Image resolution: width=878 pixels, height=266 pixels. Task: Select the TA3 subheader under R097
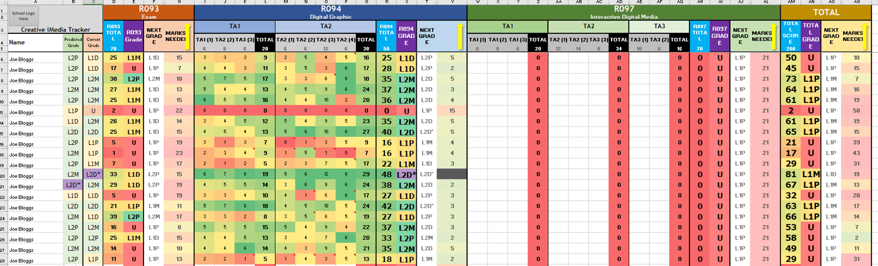tap(659, 26)
